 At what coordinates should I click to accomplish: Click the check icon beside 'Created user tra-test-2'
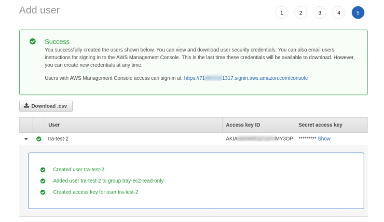pos(43,170)
